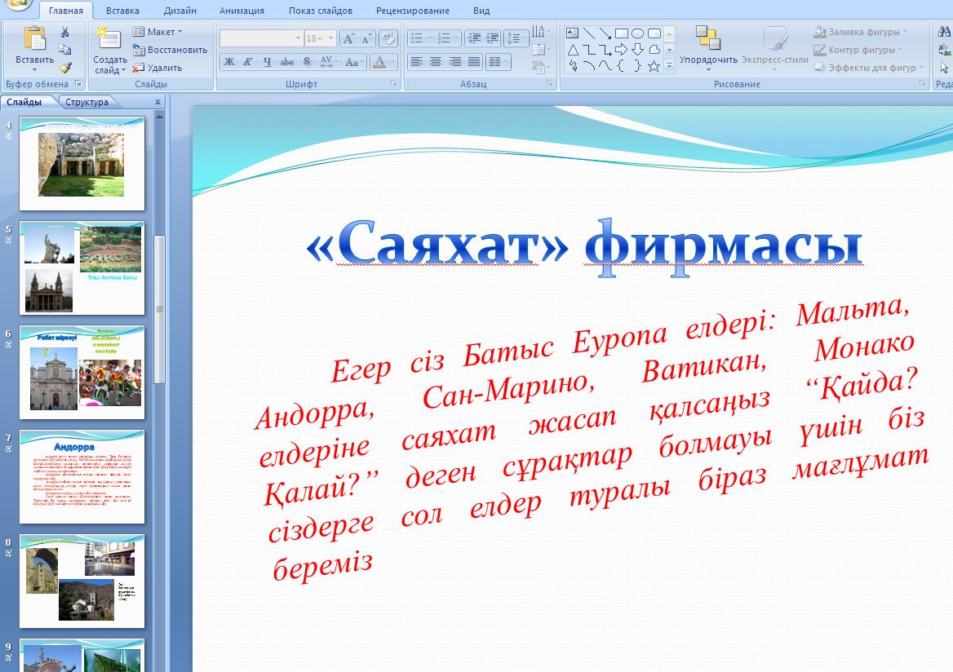Viewport: 953px width, 672px height.
Task: Open the Макет layout dropdown
Action: pyautogui.click(x=157, y=32)
